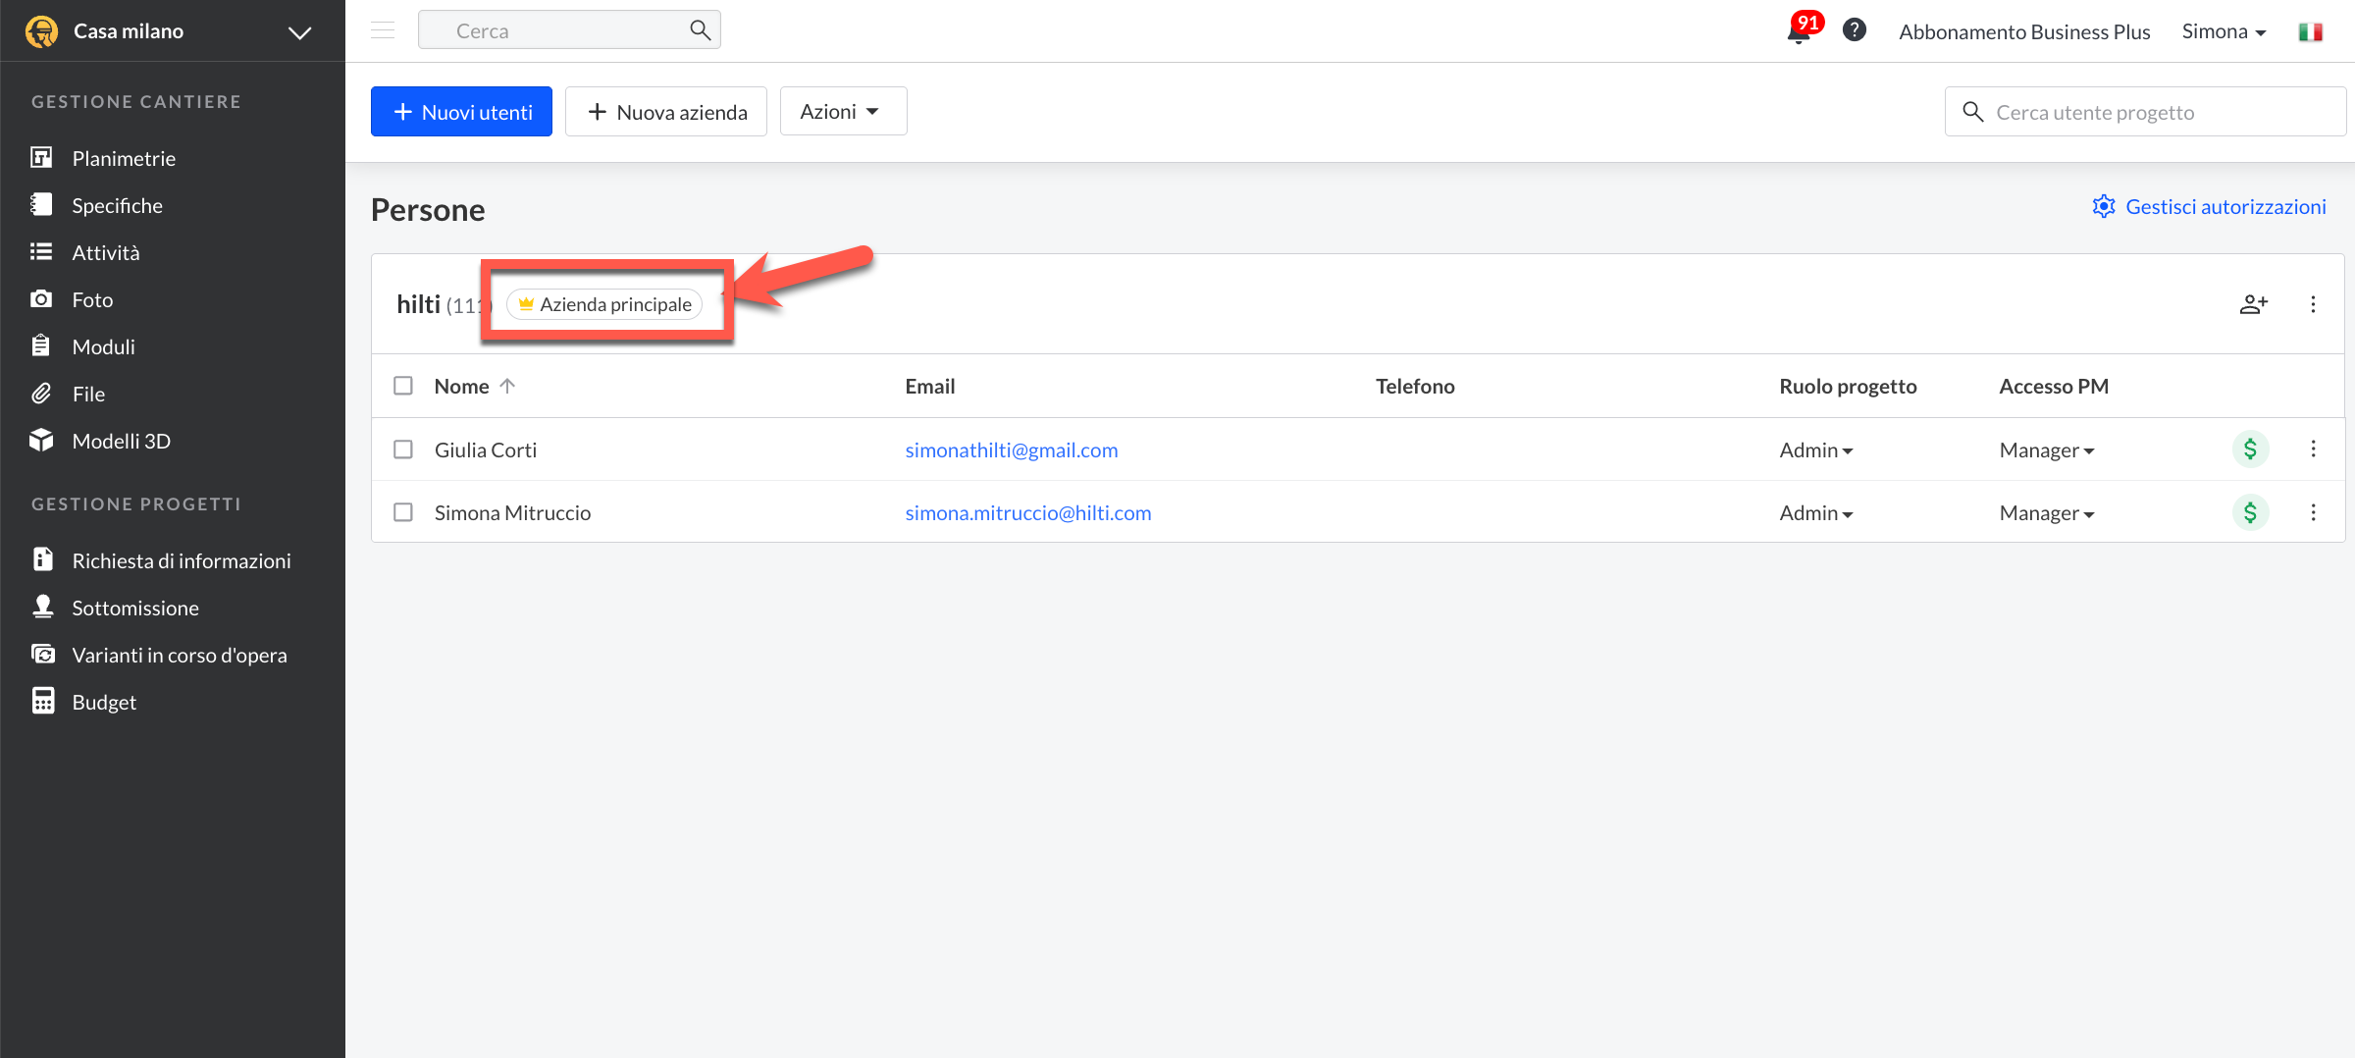This screenshot has height=1058, width=2355.
Task: Click the Italian flag language icon
Action: click(x=2310, y=32)
